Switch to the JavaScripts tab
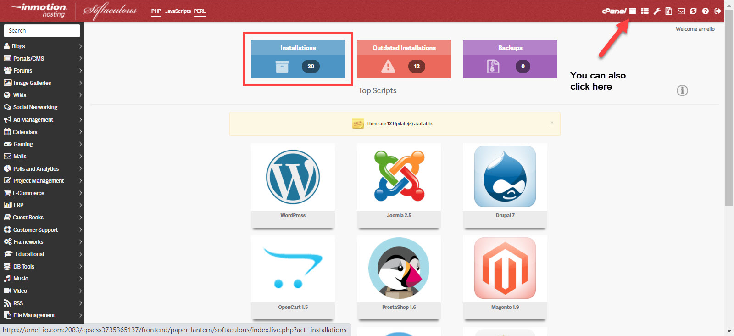The width and height of the screenshot is (734, 336). pyautogui.click(x=178, y=11)
